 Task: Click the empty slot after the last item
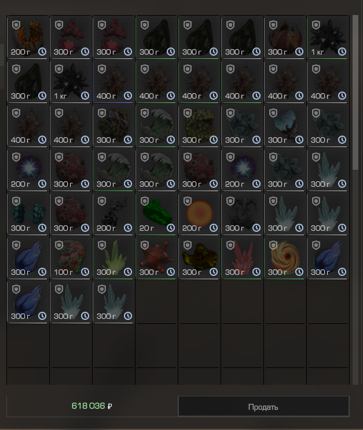pos(156,302)
